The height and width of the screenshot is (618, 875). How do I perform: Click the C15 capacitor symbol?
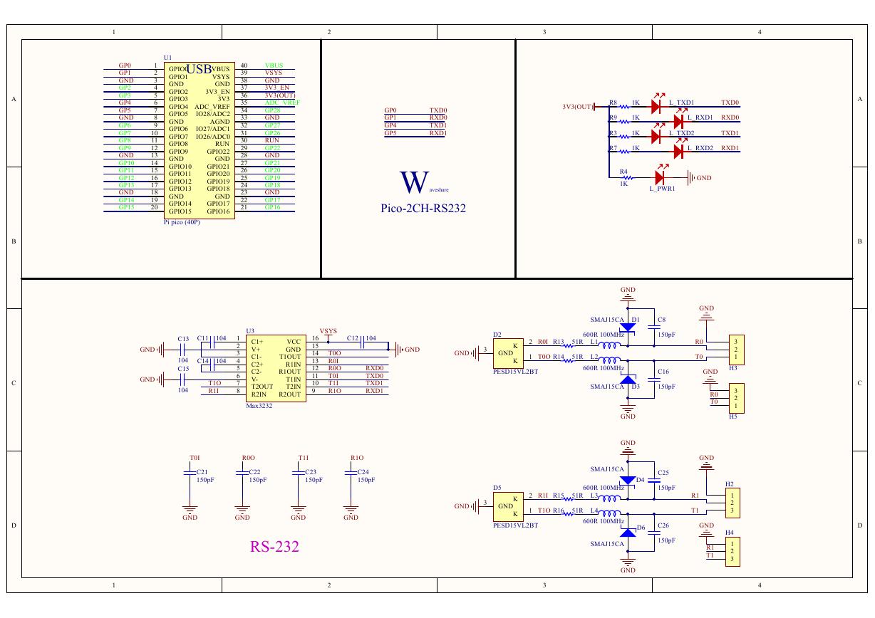pos(182,379)
